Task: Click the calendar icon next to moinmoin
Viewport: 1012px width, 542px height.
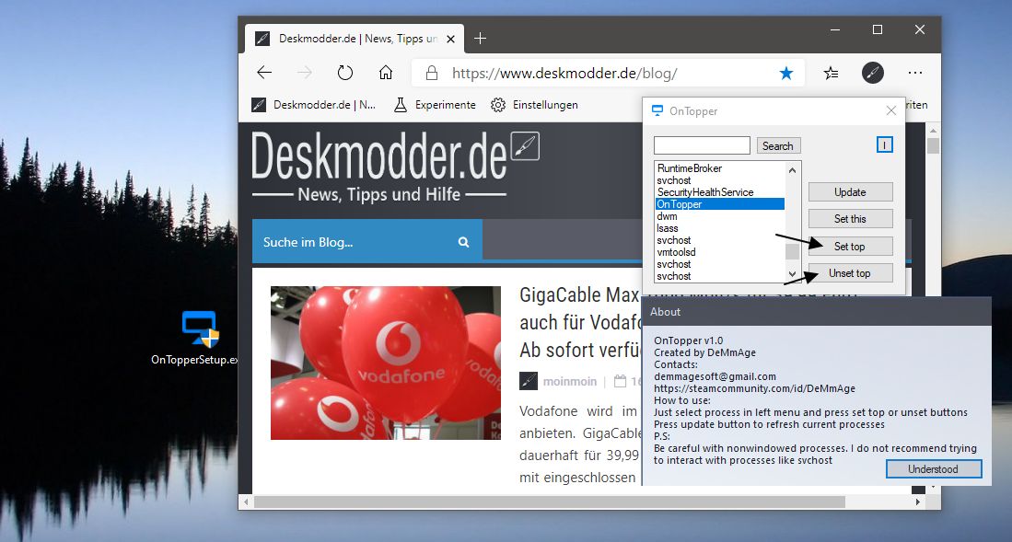Action: click(620, 381)
